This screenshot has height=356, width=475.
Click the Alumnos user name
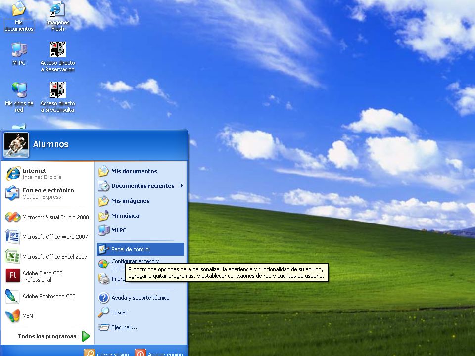pyautogui.click(x=50, y=144)
